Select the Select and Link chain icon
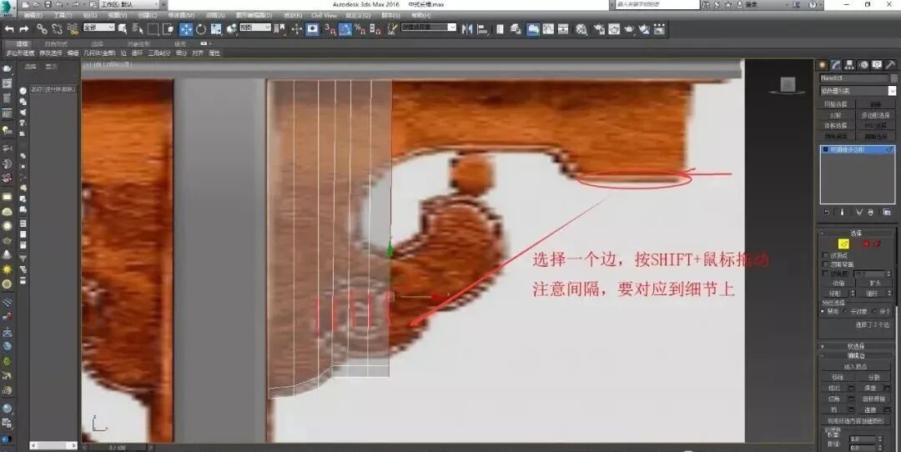Screen dimensions: 901x452 [x=42, y=28]
